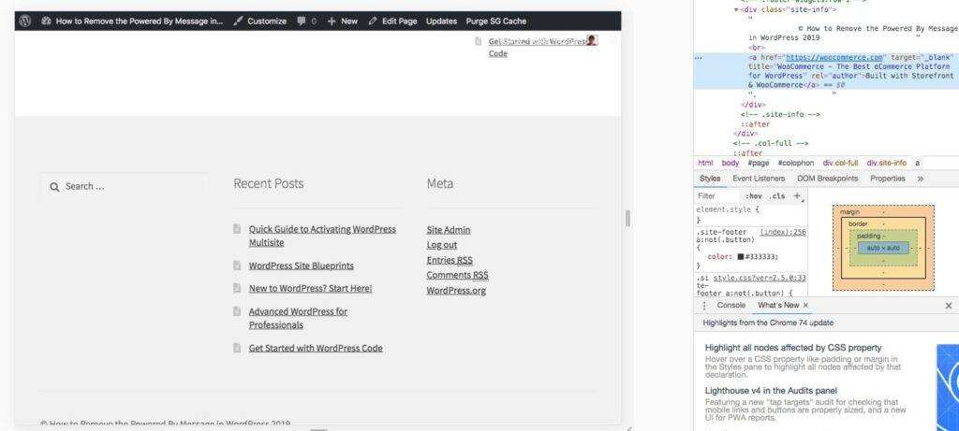Open the style.css?ver=2.5.0 source link
This screenshot has width=959, height=431.
coord(760,278)
